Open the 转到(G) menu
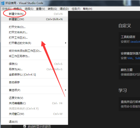Screen dimensions: 140x128 pos(52,9)
